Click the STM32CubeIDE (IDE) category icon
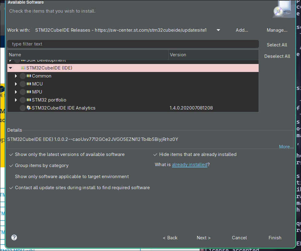 [x=23, y=68]
